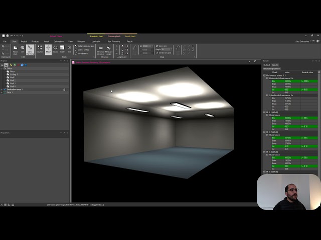
Task: Click the top snap distance input field
Action: [x=147, y=46]
